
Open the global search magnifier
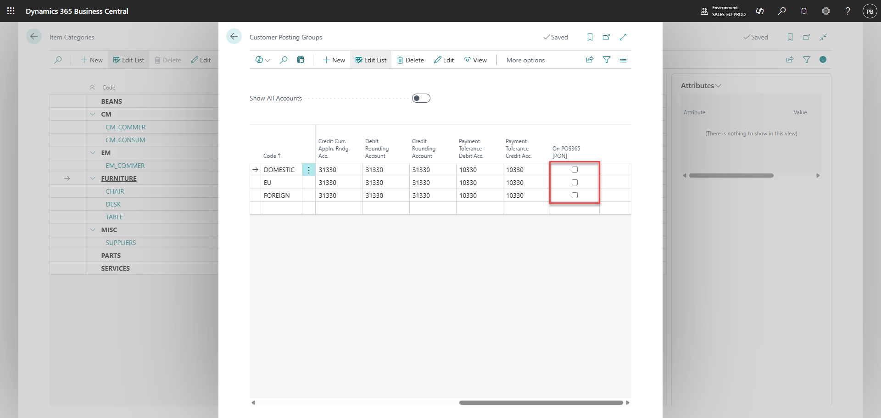(782, 11)
